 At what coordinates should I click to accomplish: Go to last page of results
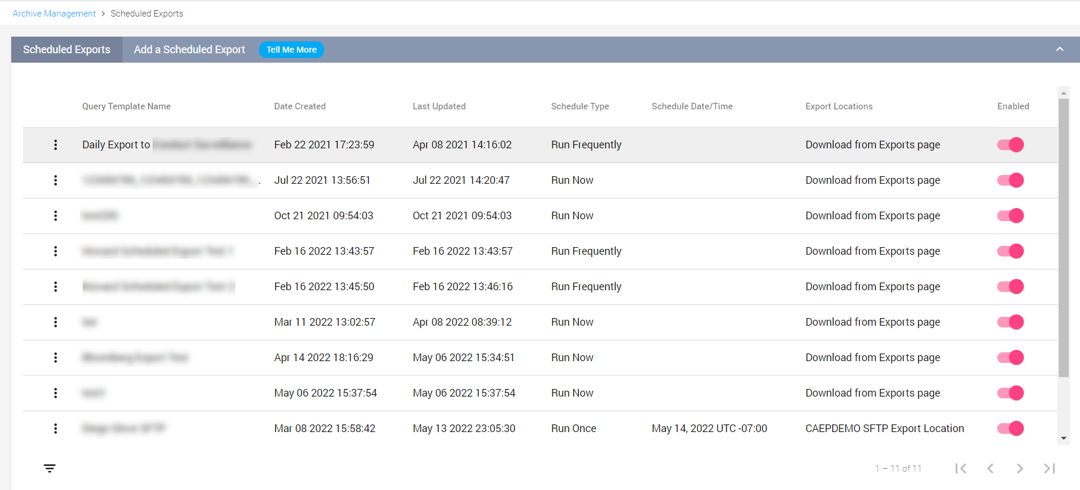coord(1049,469)
